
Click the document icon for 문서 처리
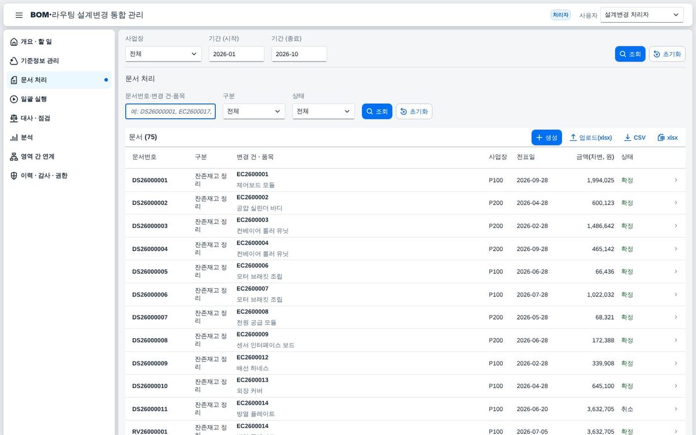coord(14,80)
